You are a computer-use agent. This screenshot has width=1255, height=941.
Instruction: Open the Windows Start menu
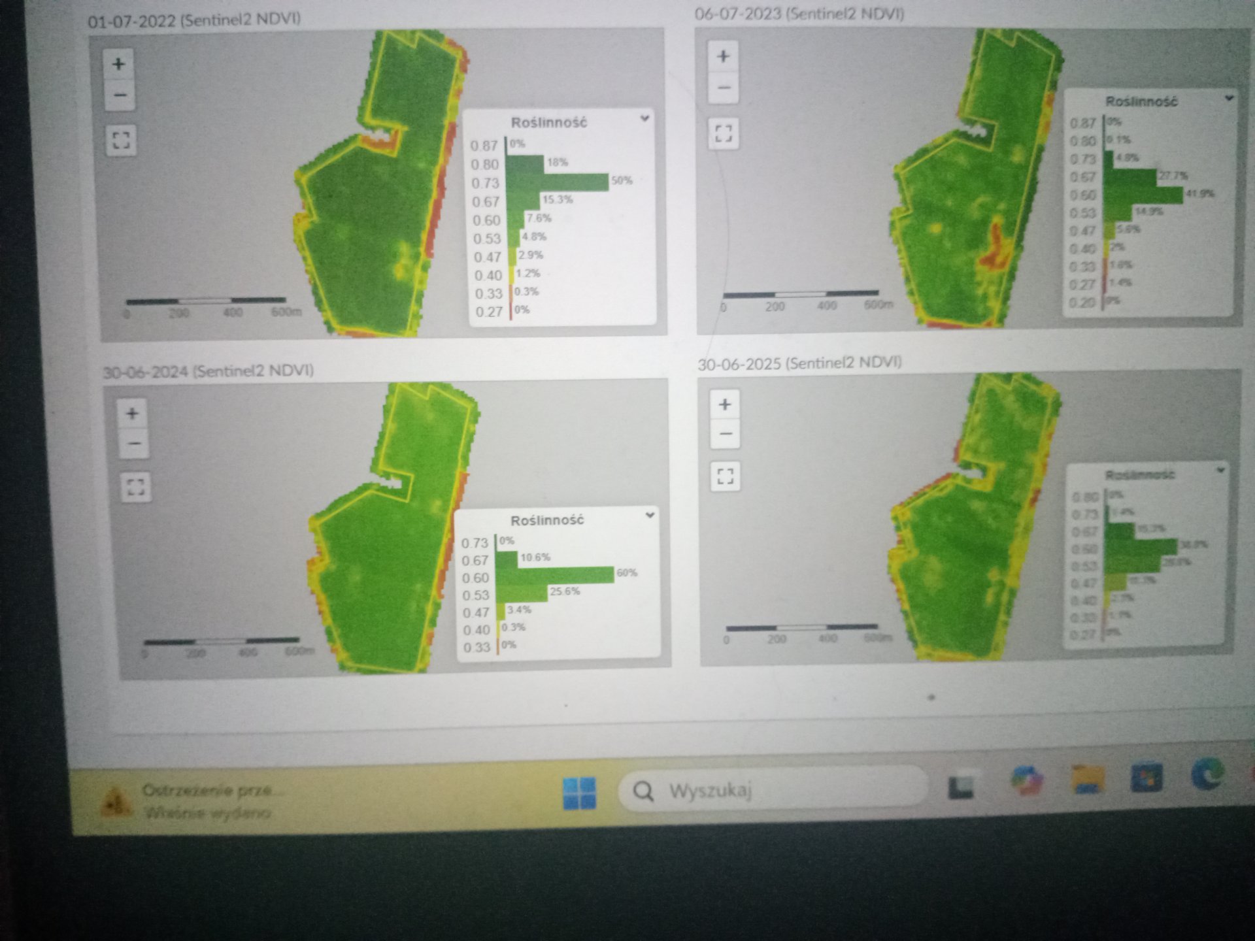point(579,793)
